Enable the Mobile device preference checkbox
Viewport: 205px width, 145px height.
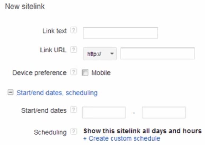pos(85,72)
